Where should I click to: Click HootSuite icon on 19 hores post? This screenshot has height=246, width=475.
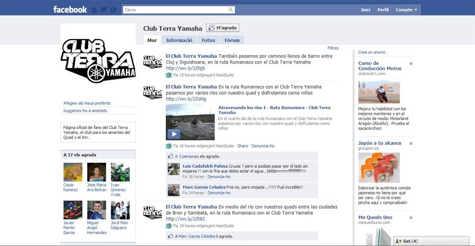(169, 226)
